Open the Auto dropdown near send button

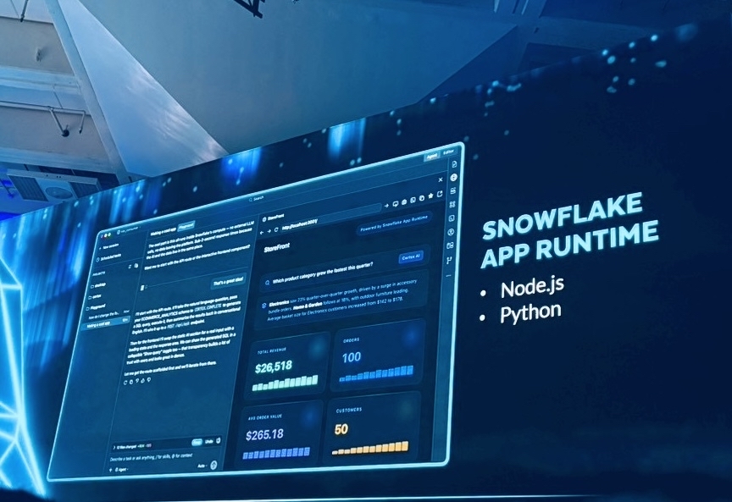pos(202,466)
